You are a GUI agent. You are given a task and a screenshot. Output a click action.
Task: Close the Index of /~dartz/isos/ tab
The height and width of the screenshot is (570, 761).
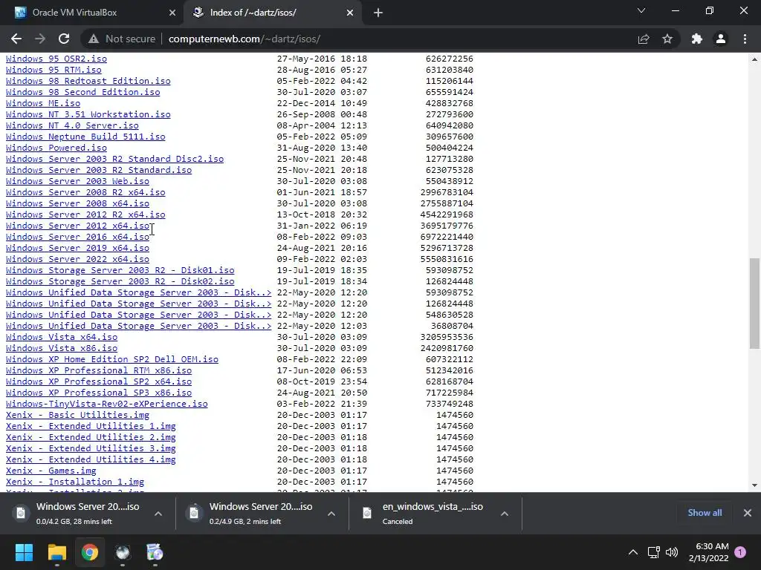tap(350, 13)
